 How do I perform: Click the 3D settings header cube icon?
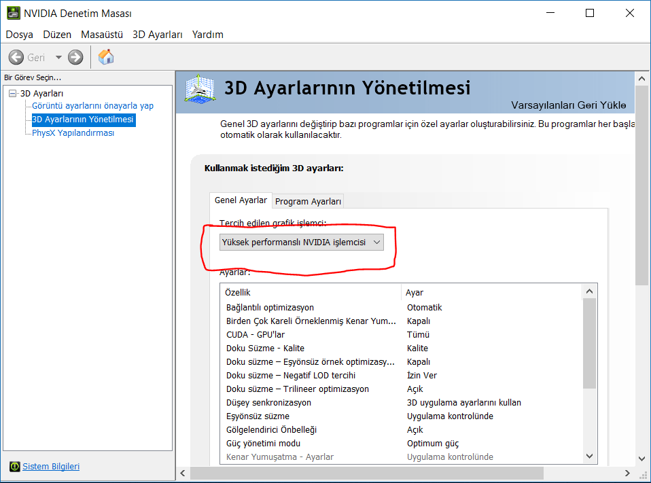tap(200, 89)
